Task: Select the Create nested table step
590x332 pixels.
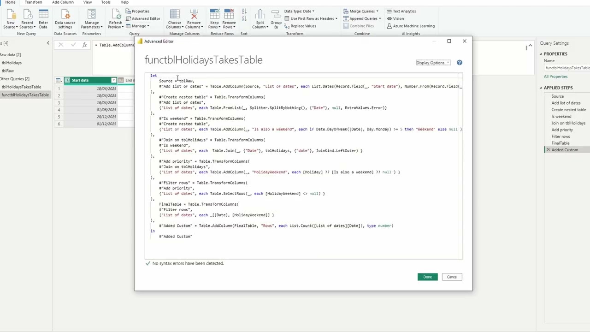Action: [x=569, y=110]
